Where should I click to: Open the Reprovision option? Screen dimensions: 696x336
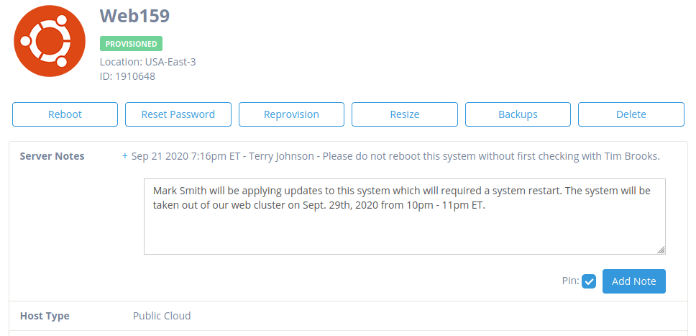291,114
